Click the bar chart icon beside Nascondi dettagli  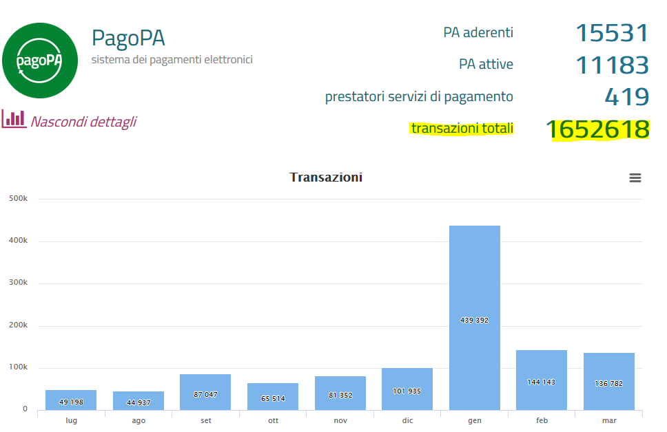[14, 119]
